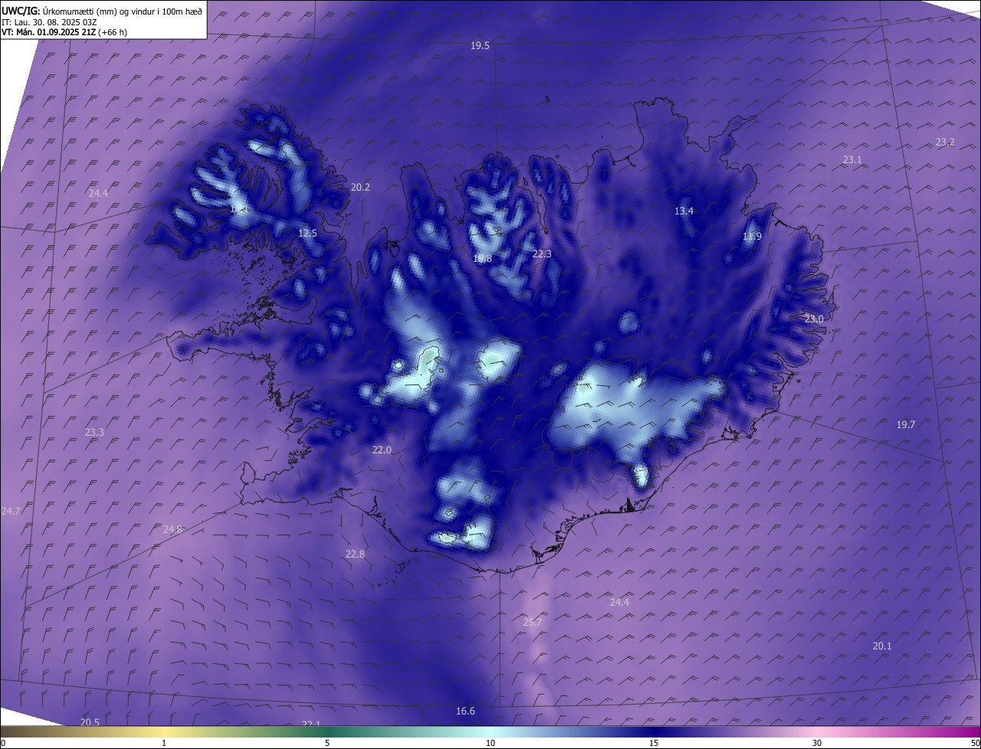The image size is (981, 749).
Task: Click the colorbar tick label 10
Action: [x=490, y=743]
